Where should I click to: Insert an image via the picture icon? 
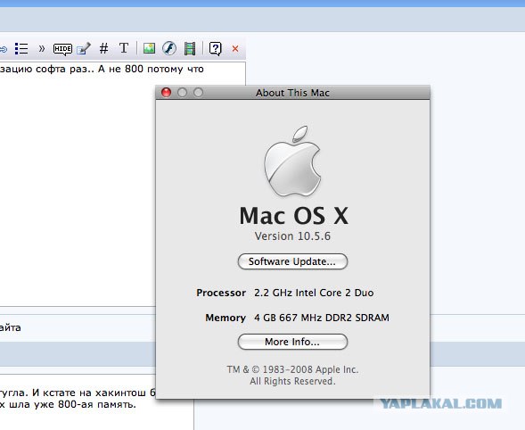(149, 48)
